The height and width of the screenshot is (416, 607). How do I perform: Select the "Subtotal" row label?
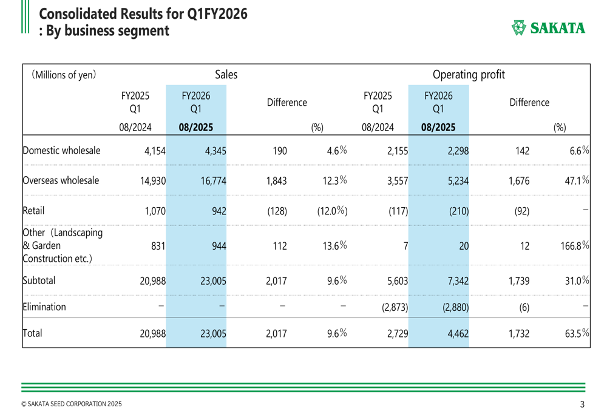coord(40,281)
